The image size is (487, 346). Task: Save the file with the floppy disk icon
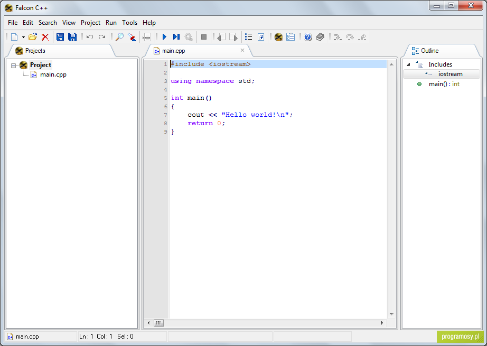pyautogui.click(x=60, y=37)
